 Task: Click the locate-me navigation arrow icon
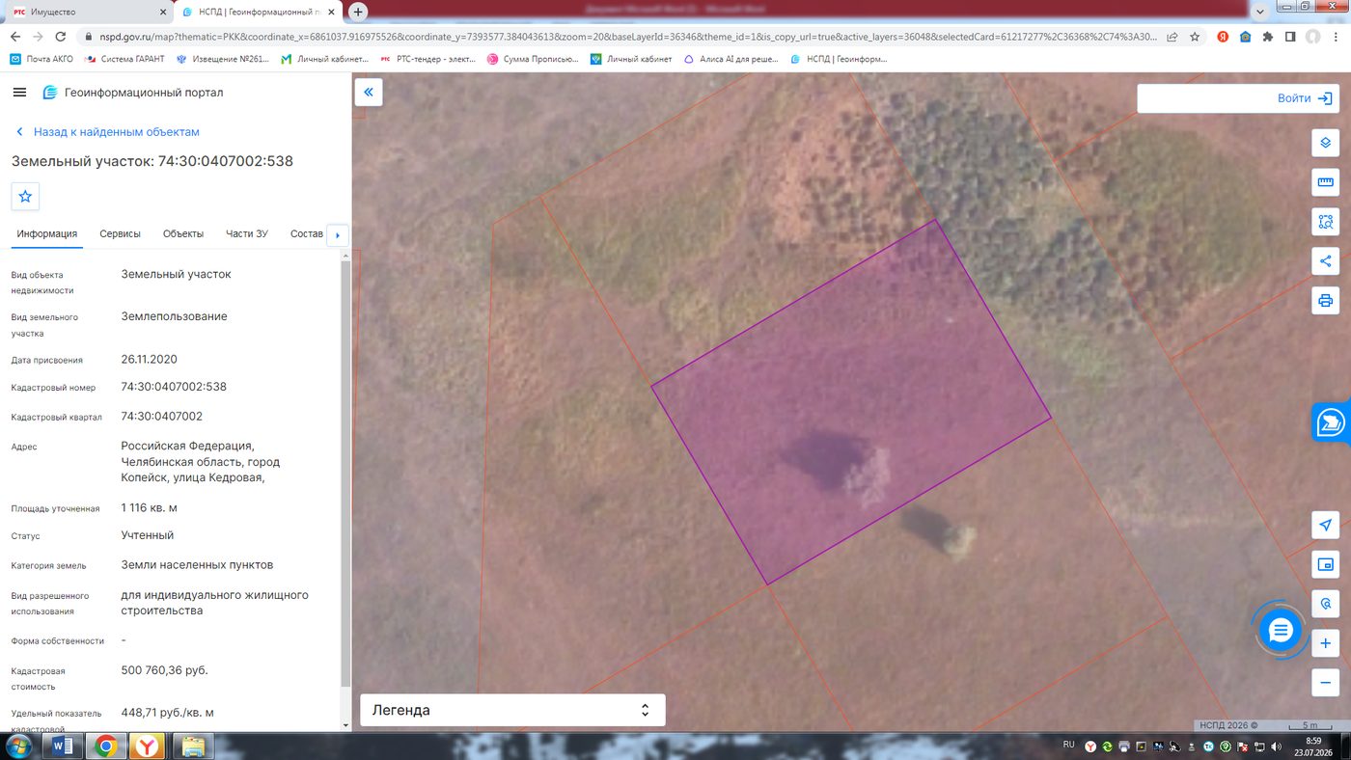point(1325,526)
